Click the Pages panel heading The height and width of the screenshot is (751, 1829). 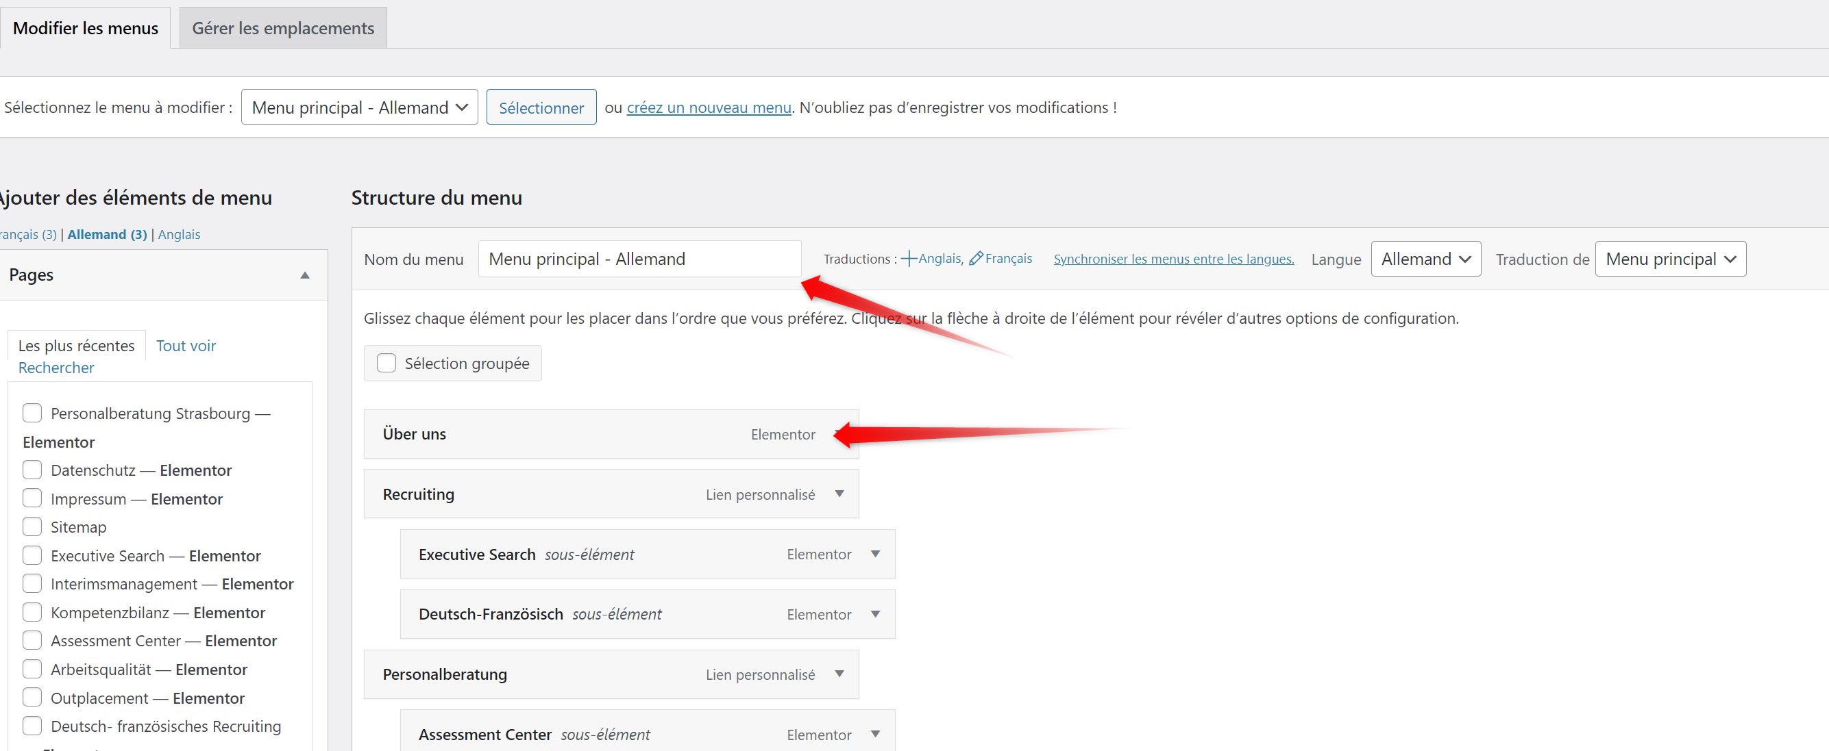tap(32, 275)
